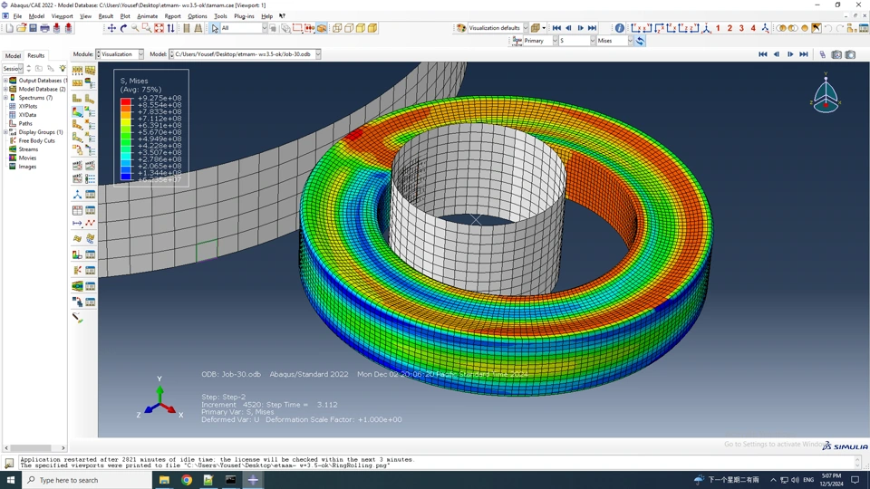Apply custom view 3

pyautogui.click(x=741, y=28)
